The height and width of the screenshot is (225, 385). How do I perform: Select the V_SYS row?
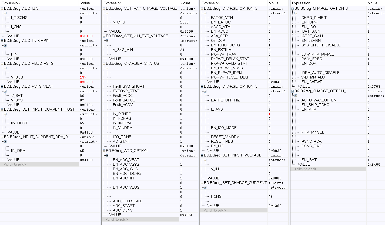pos(50,100)
